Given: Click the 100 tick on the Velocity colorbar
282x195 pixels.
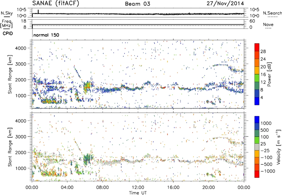Looking at the screenshot, I should pos(265,137).
